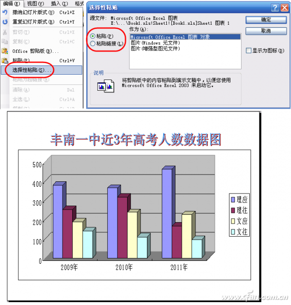Click the copy icon next to 复制
The width and height of the screenshot is (291, 305).
[5, 41]
